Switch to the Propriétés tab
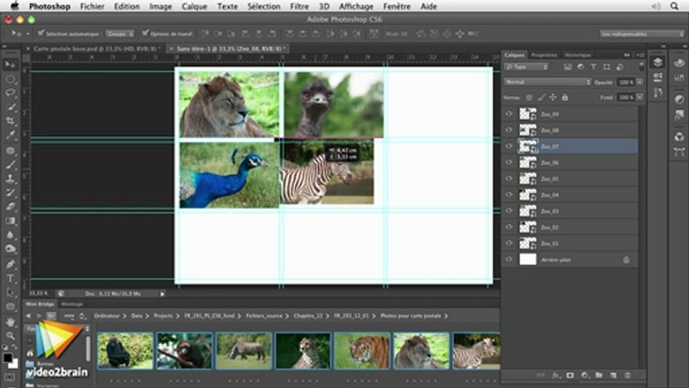Screen dimensions: 689x388 544,55
